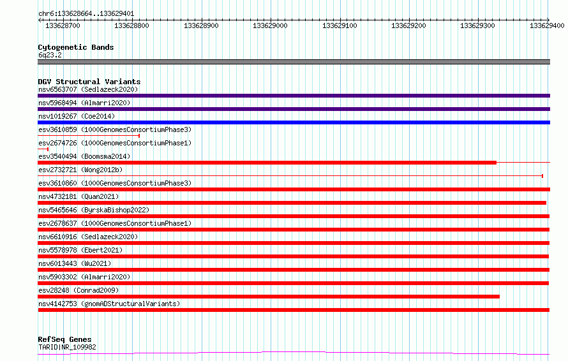Click the nsv1019267 (Coe2014) label
This screenshot has height=361, width=568.
coord(77,116)
